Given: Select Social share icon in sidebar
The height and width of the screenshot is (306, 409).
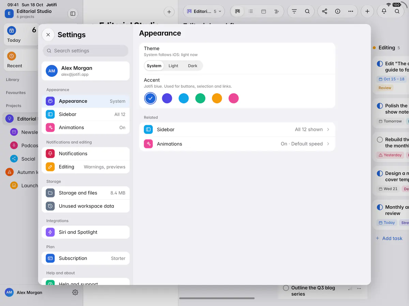Looking at the screenshot, I should [14, 159].
